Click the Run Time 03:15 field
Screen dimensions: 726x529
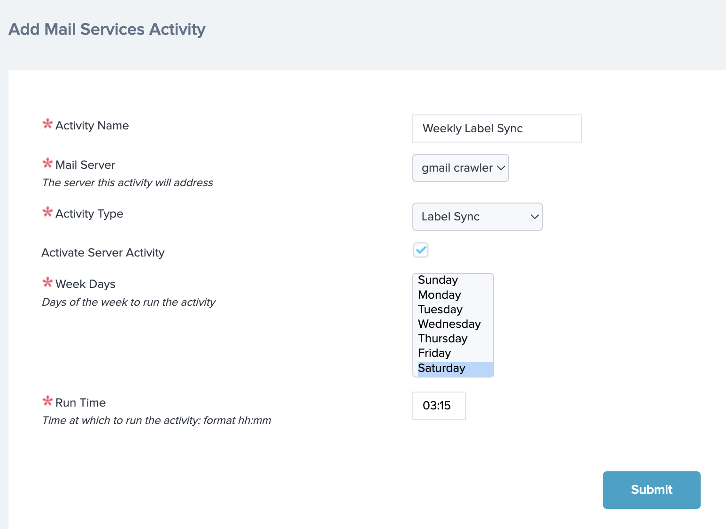tap(439, 406)
